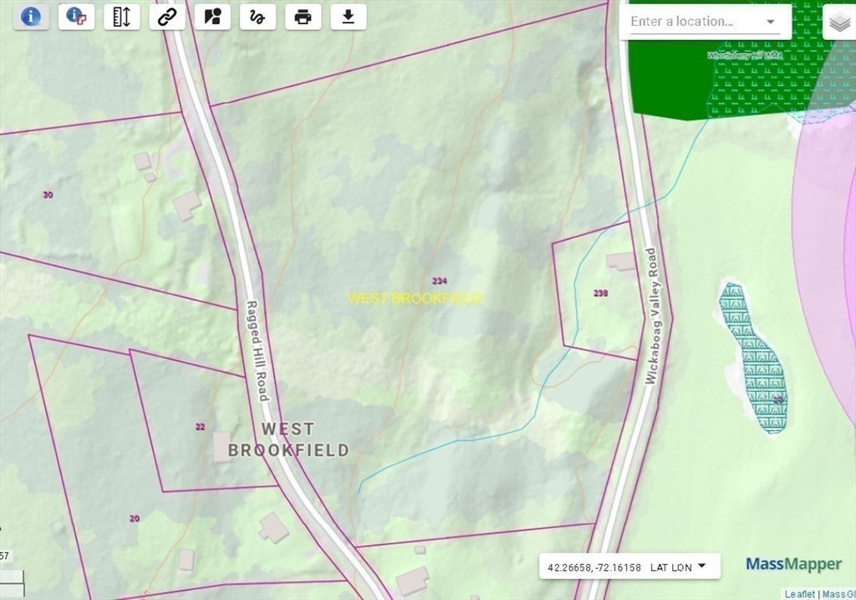
Task: Click gray WEST BROOKFIELD basemap label
Action: point(288,440)
